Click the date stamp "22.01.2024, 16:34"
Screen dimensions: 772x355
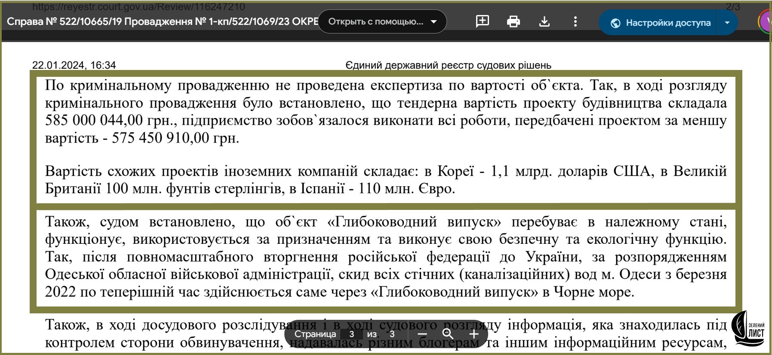click(74, 65)
